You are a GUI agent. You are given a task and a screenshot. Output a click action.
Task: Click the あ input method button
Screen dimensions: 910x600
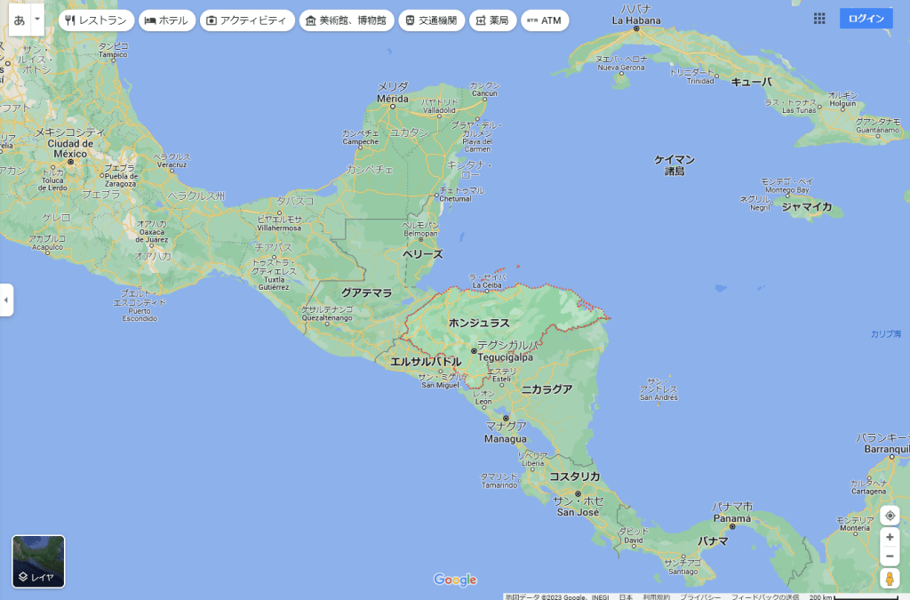point(19,19)
